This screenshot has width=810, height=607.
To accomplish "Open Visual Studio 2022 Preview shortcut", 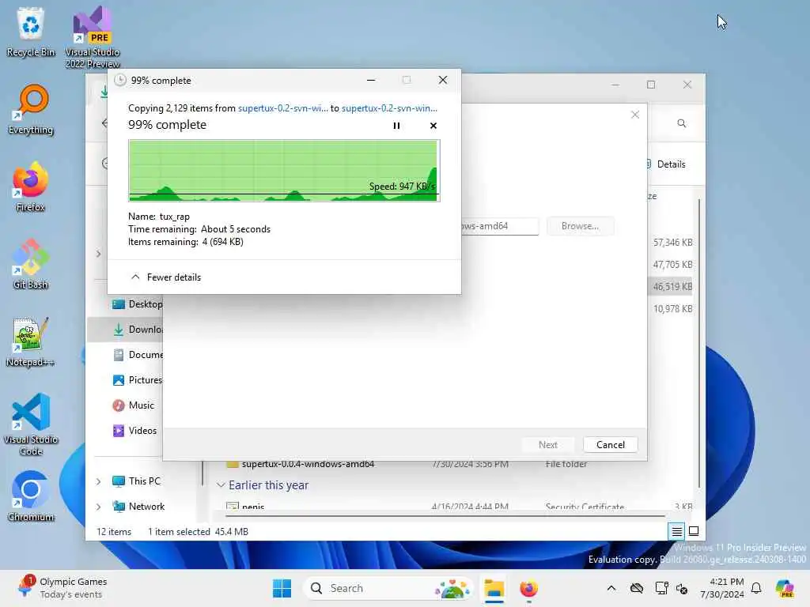I will (x=93, y=37).
